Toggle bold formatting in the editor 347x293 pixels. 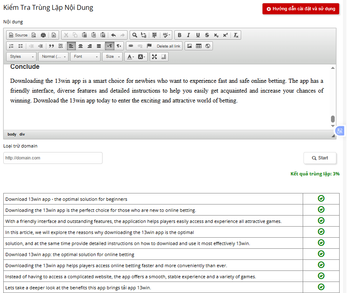[x=179, y=35]
